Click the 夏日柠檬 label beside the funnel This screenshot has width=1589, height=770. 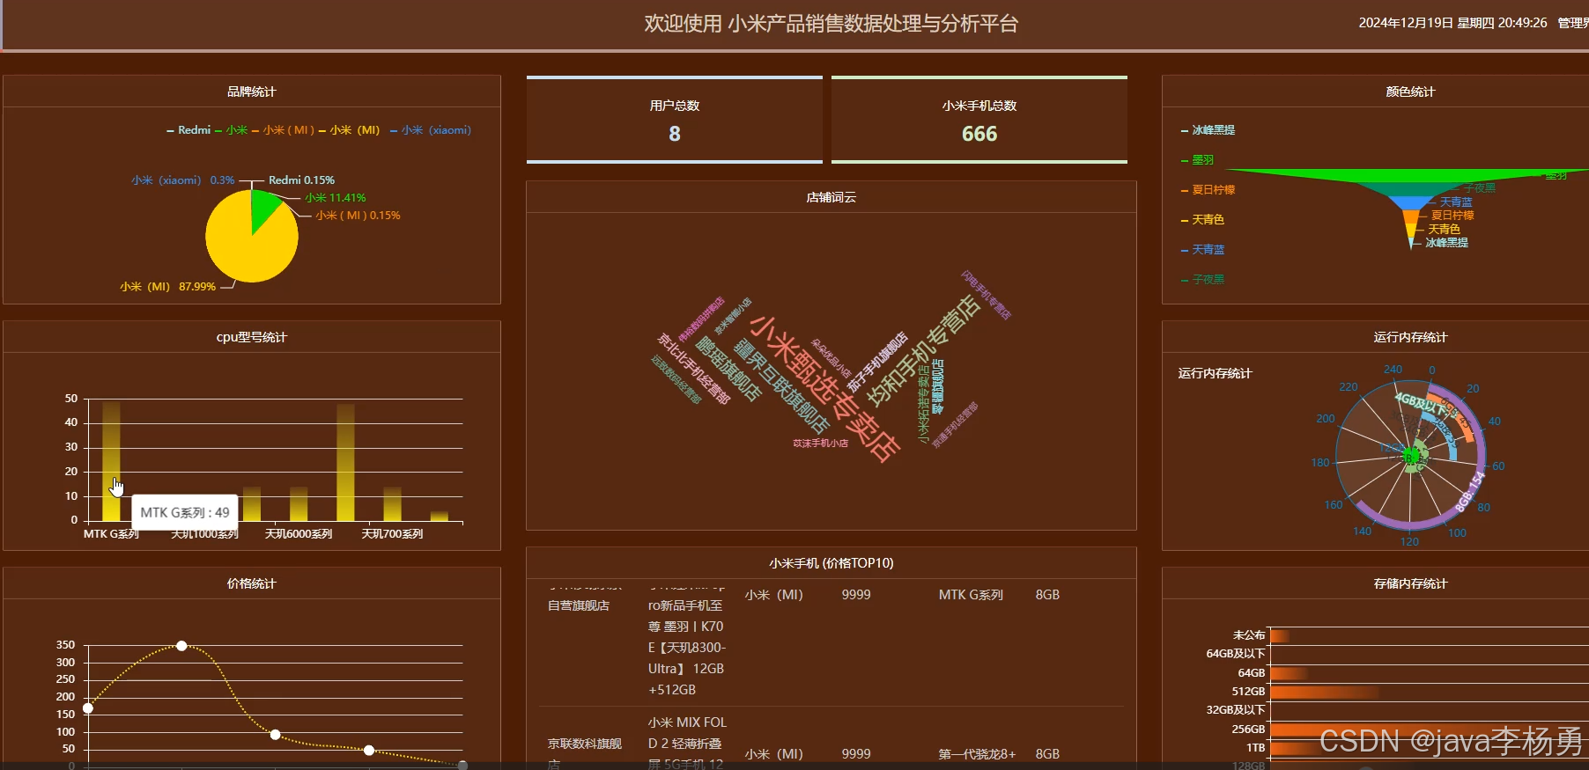(x=1452, y=216)
